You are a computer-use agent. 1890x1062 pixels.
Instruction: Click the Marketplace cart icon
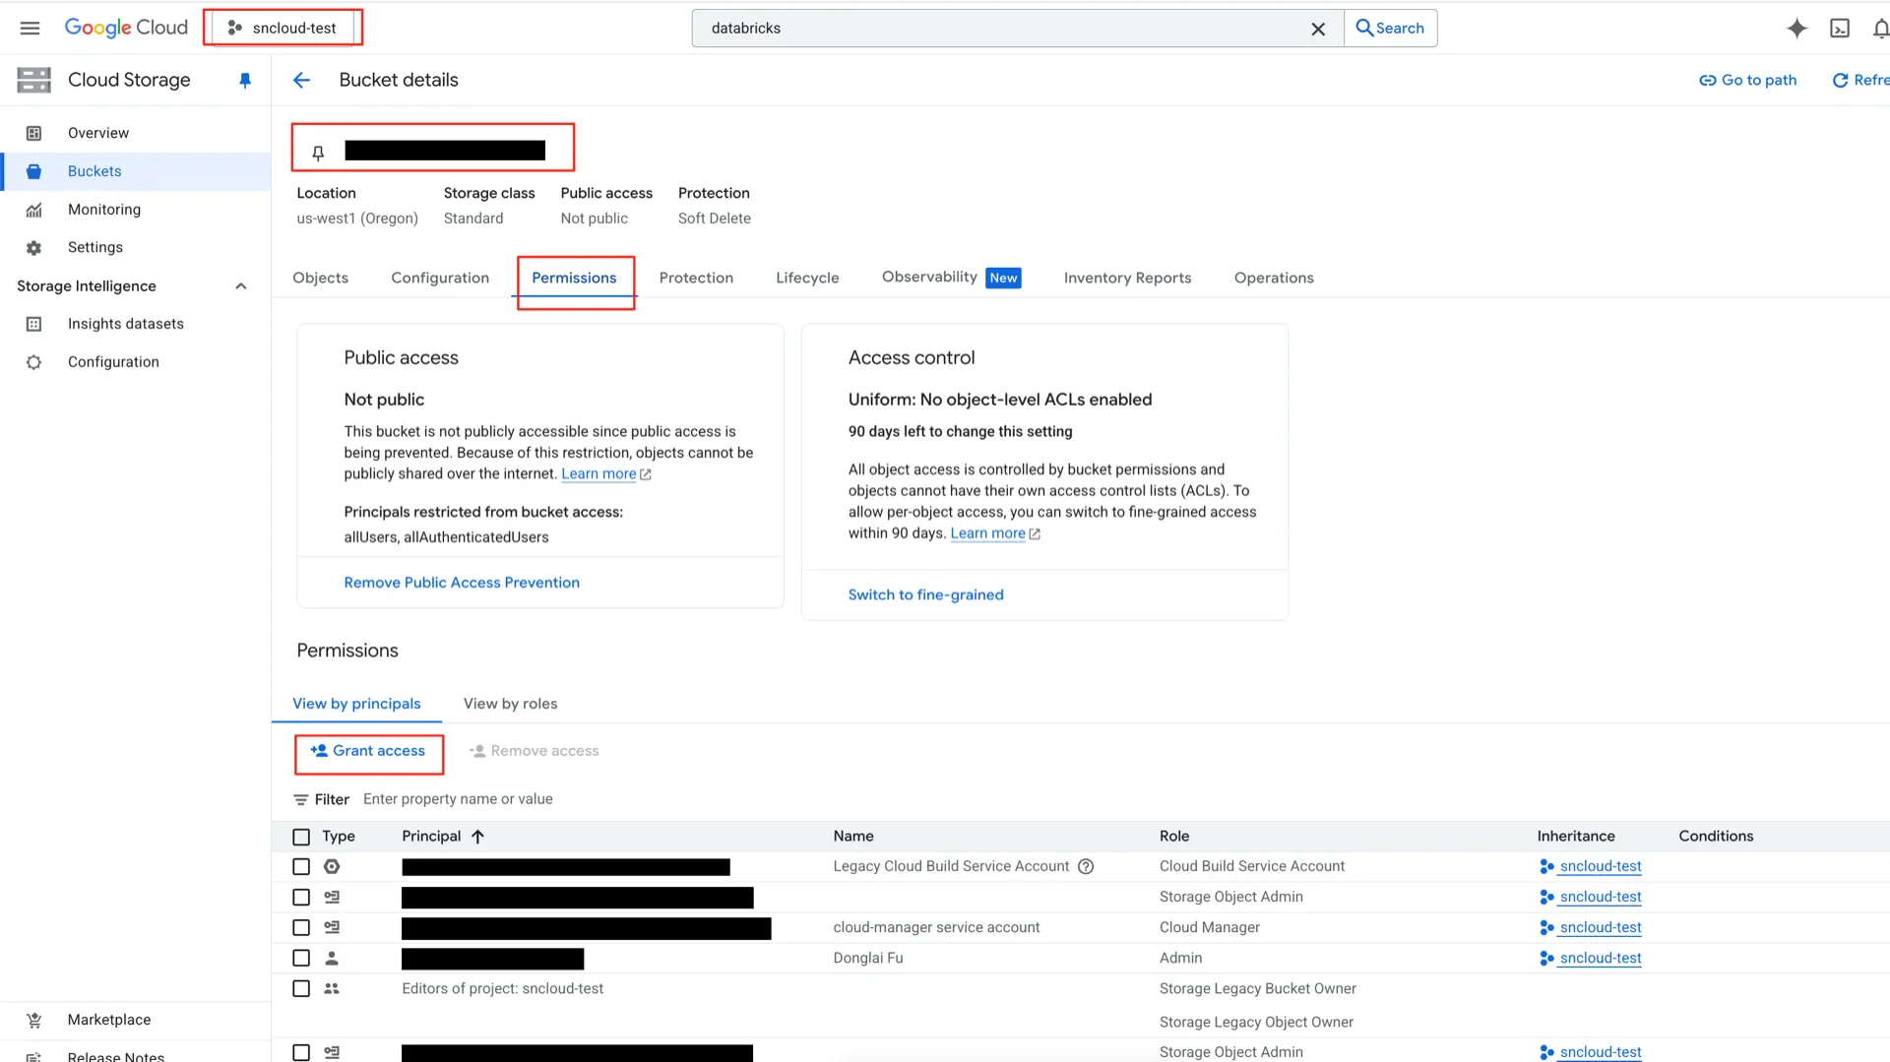pyautogui.click(x=33, y=1020)
